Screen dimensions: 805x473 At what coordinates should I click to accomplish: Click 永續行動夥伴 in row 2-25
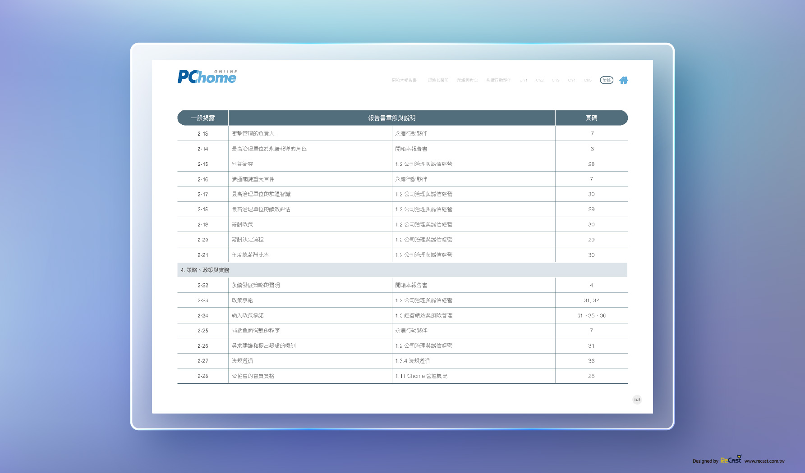pos(411,331)
